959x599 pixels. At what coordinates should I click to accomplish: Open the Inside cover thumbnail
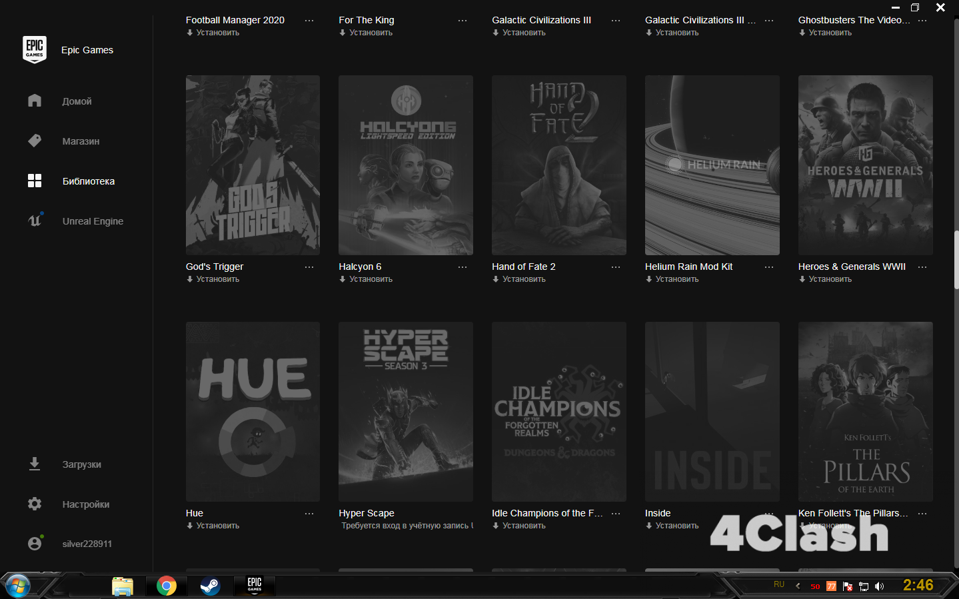(712, 412)
